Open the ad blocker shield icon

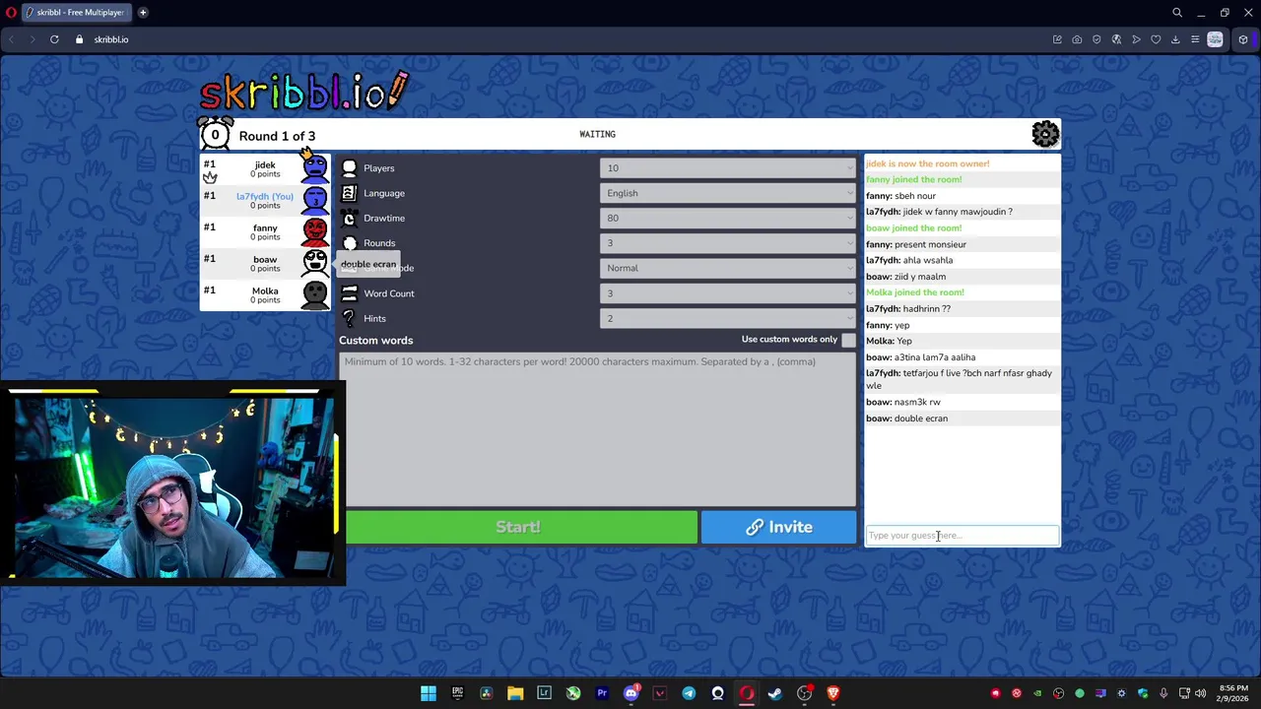point(1096,39)
